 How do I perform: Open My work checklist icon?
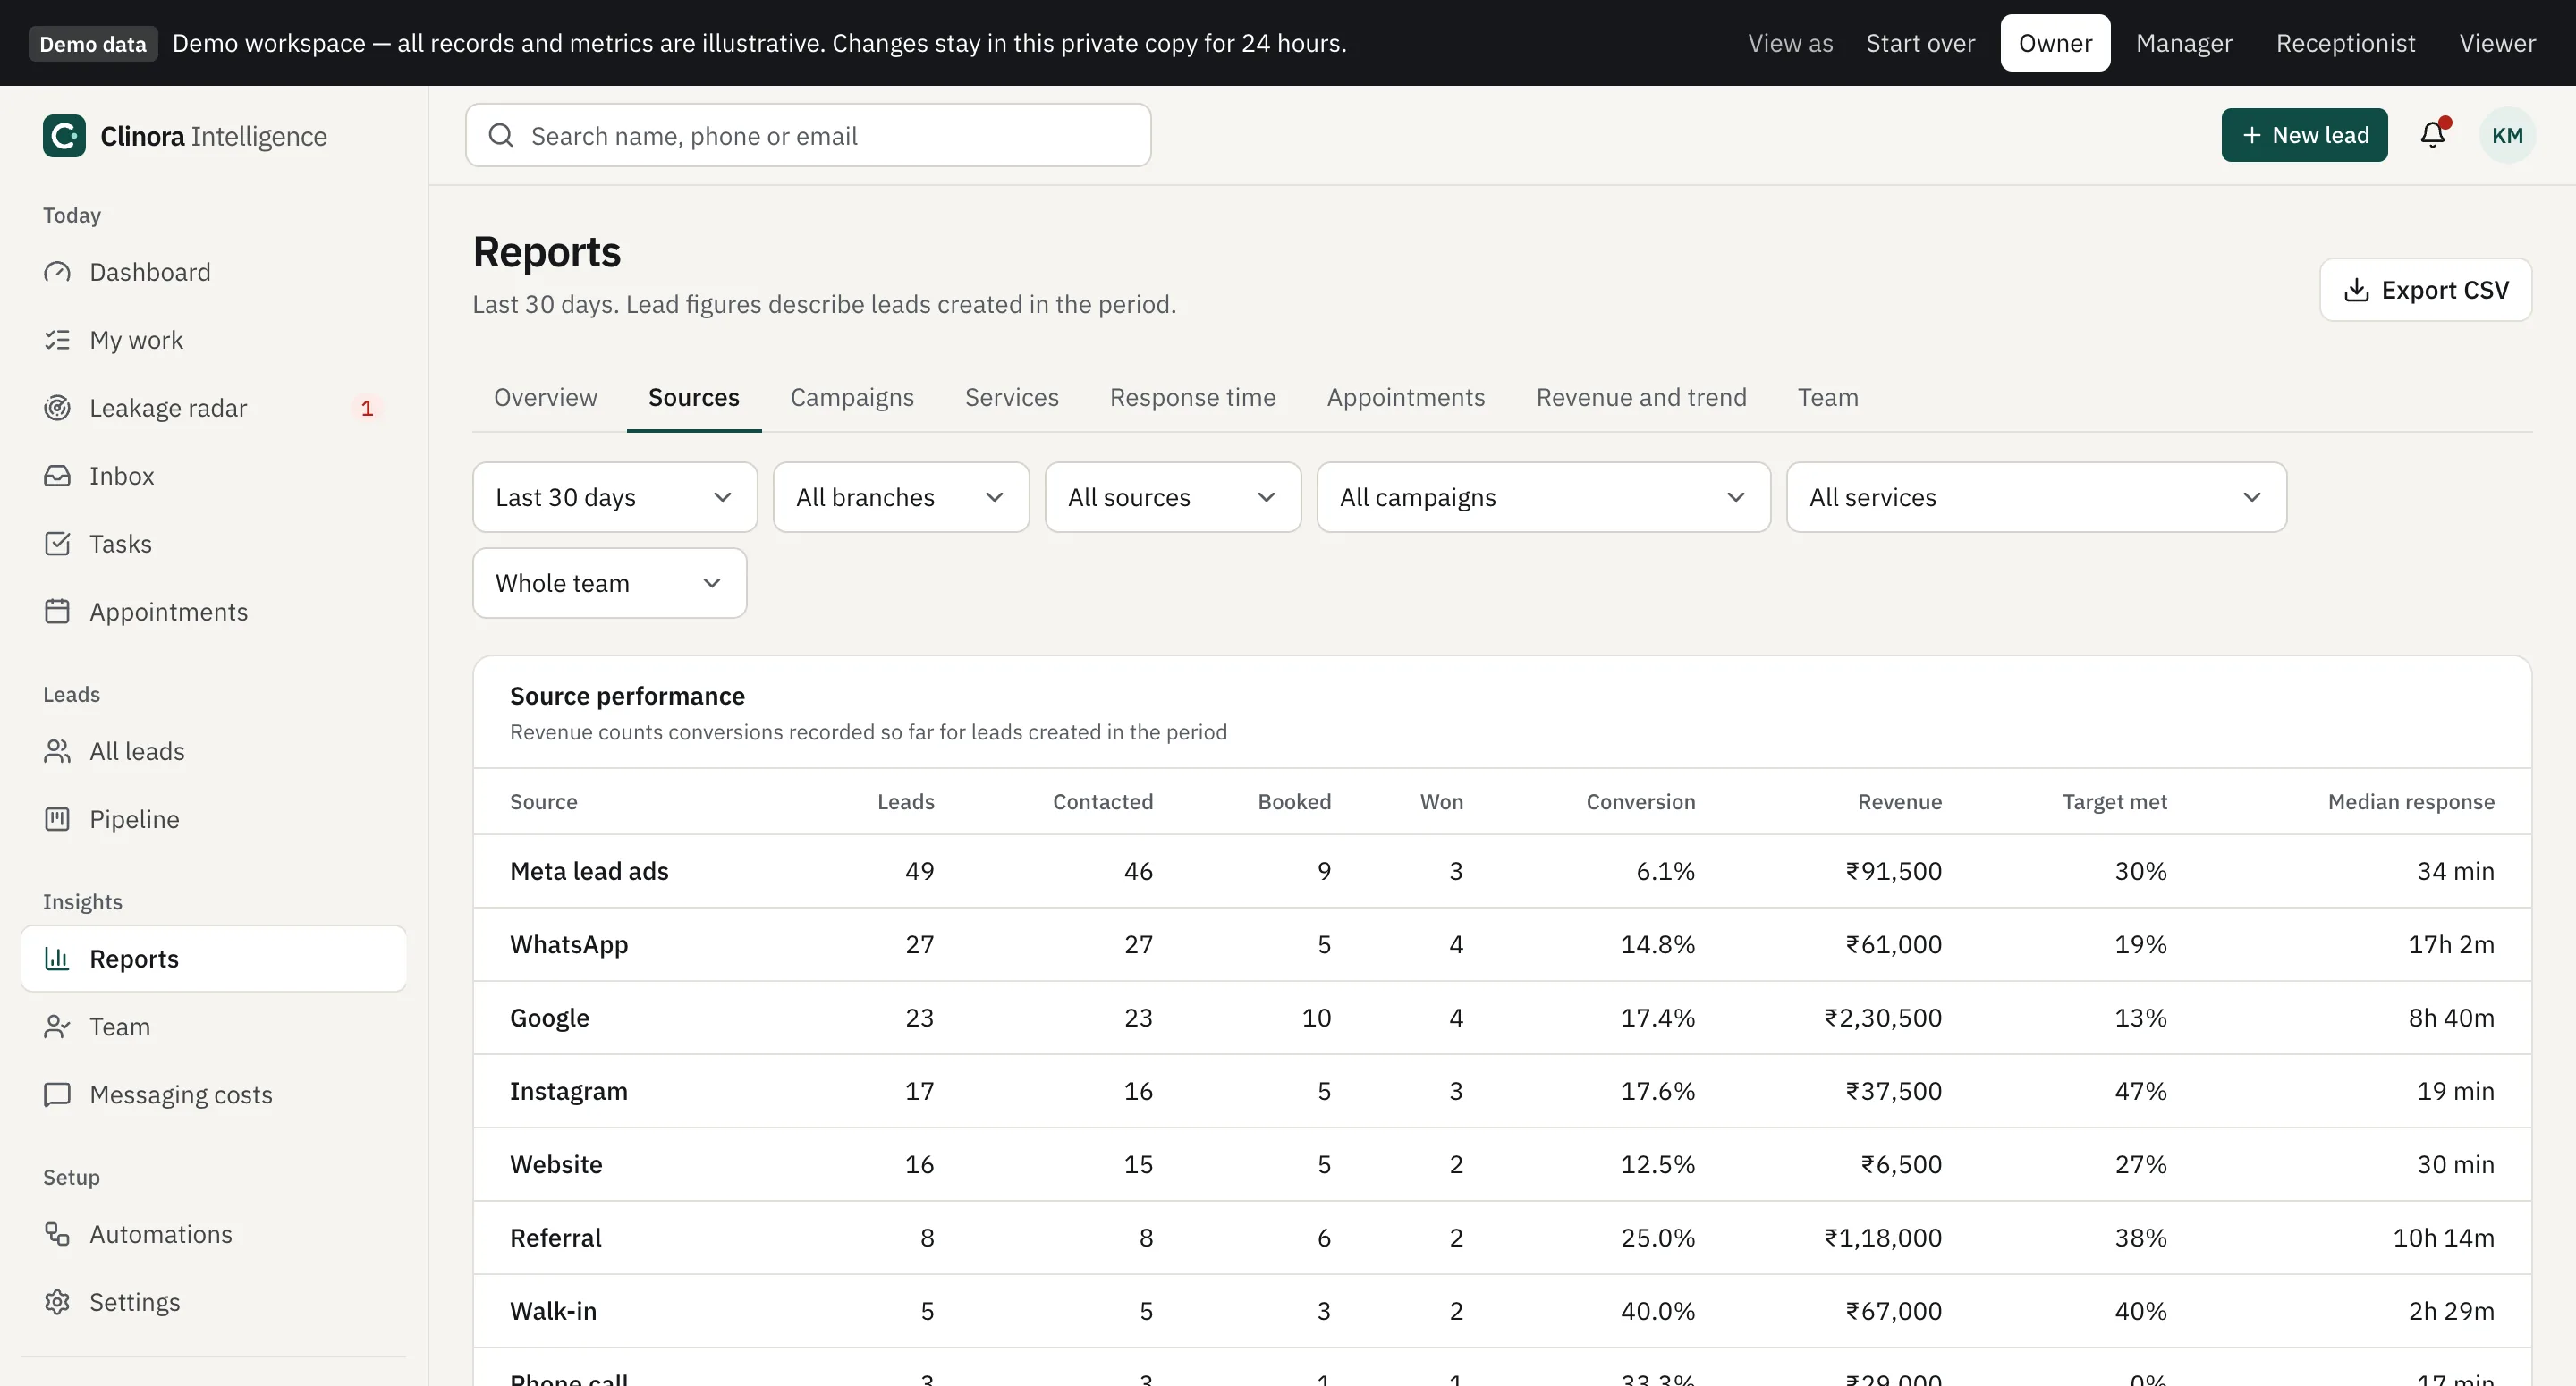pyautogui.click(x=57, y=340)
